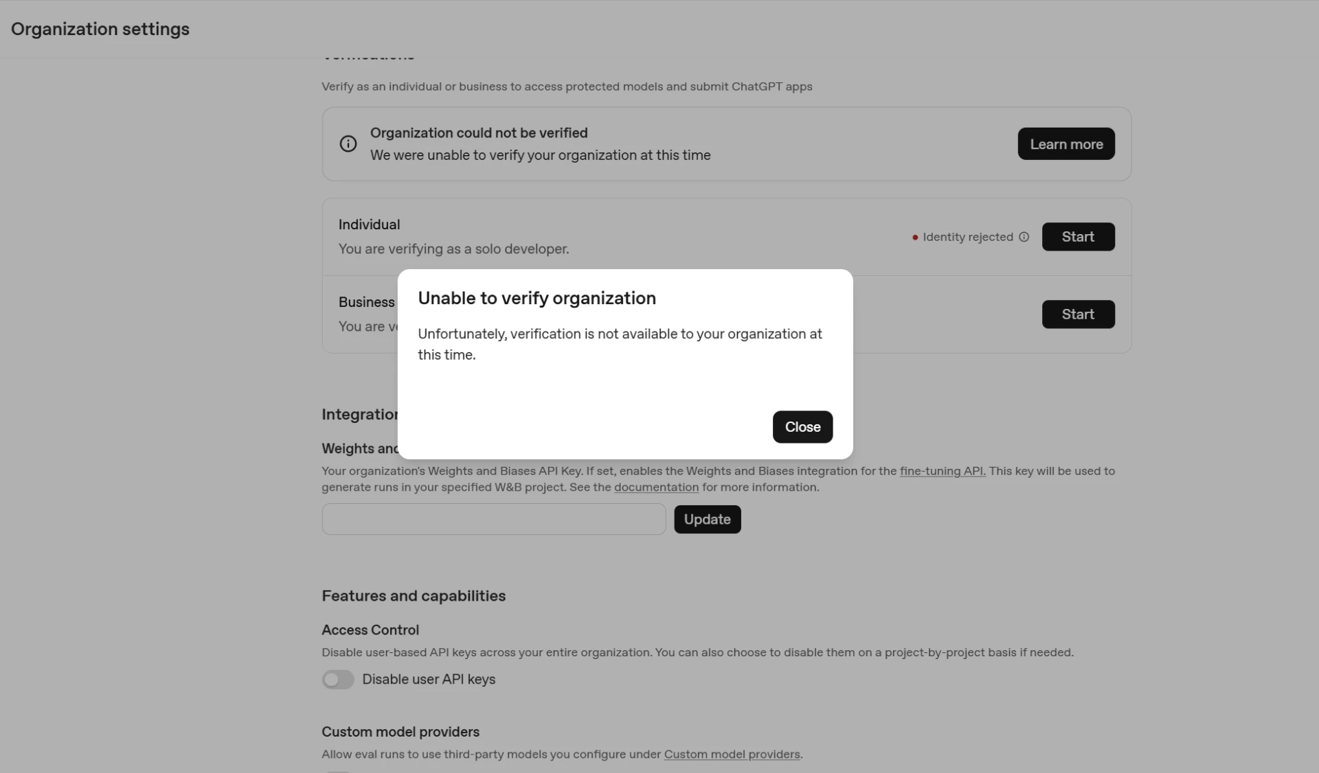Toggle the 'Disable user API keys' switch
Image resolution: width=1319 pixels, height=773 pixels.
click(338, 679)
